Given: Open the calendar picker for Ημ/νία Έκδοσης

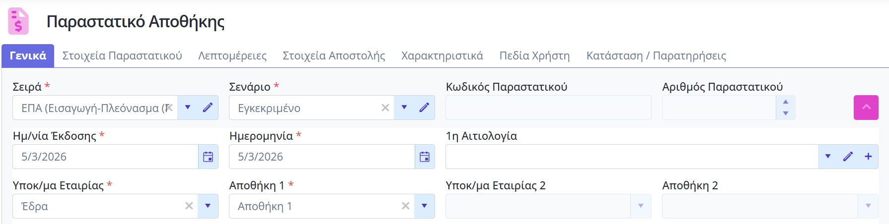Looking at the screenshot, I should (x=208, y=157).
